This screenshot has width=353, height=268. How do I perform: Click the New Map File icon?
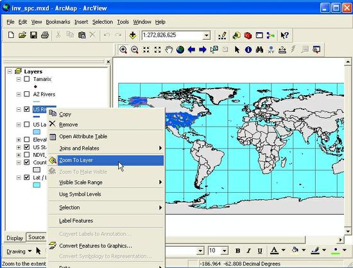click(11, 35)
